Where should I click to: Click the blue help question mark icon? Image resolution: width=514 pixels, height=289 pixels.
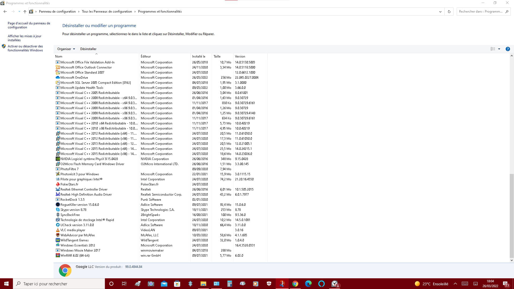tap(508, 49)
